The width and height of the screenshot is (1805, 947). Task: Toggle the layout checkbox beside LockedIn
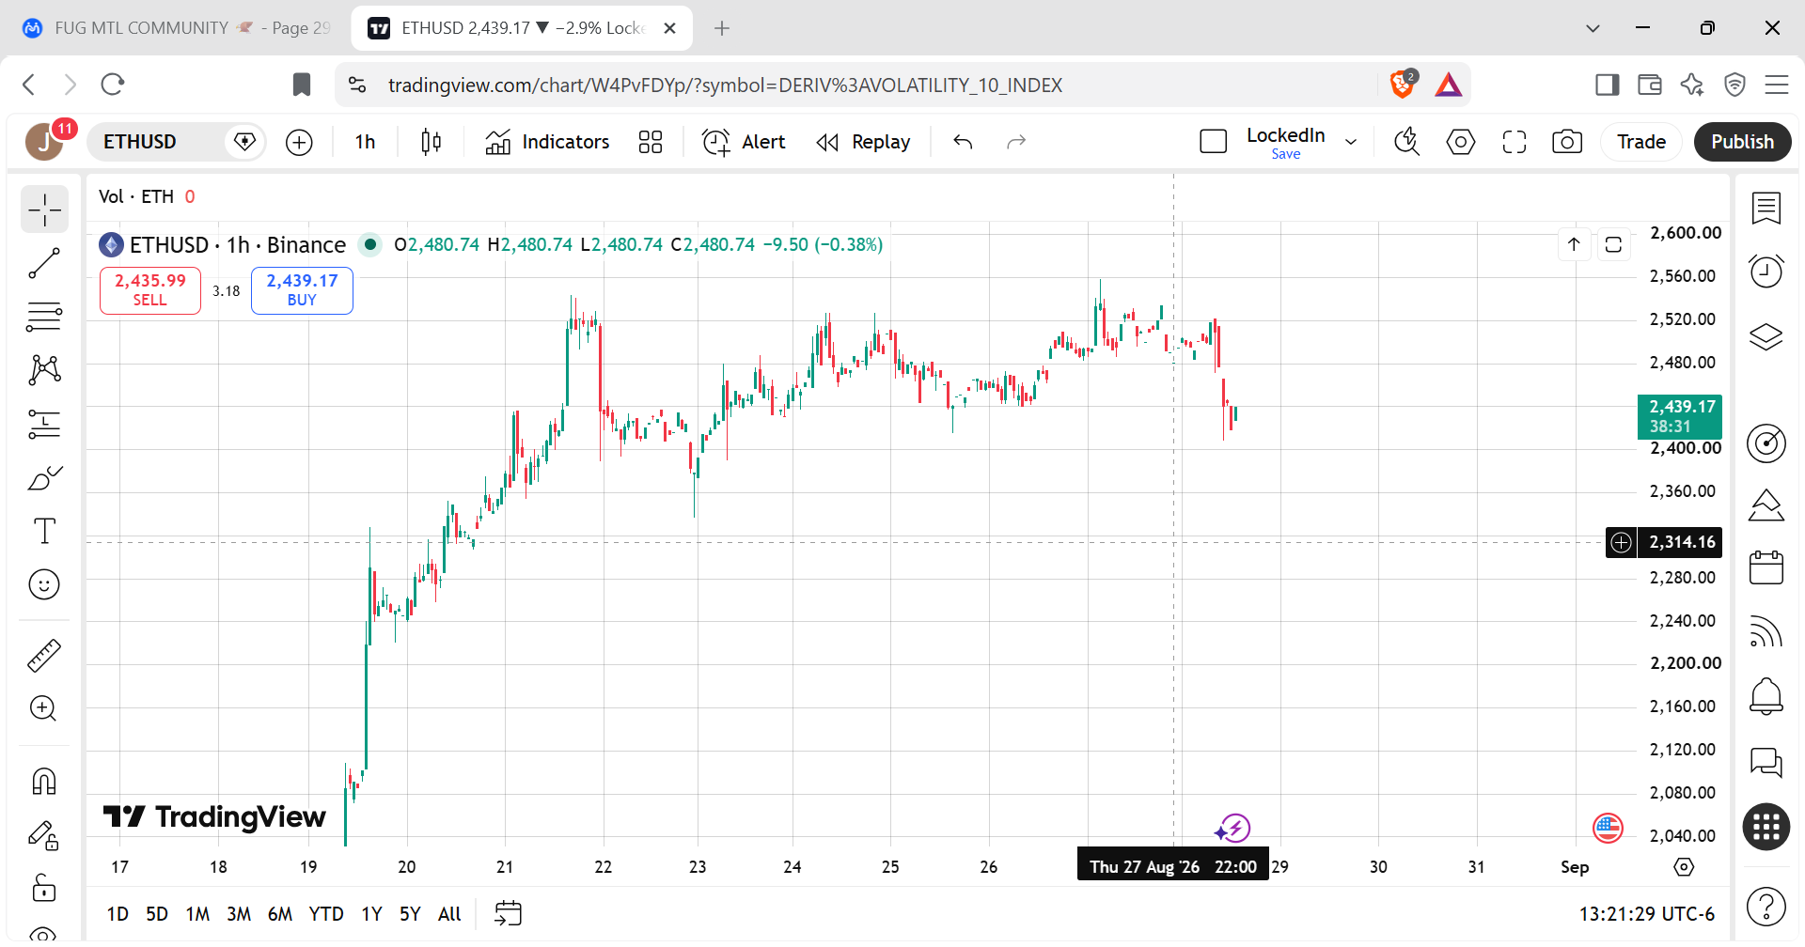click(1214, 142)
